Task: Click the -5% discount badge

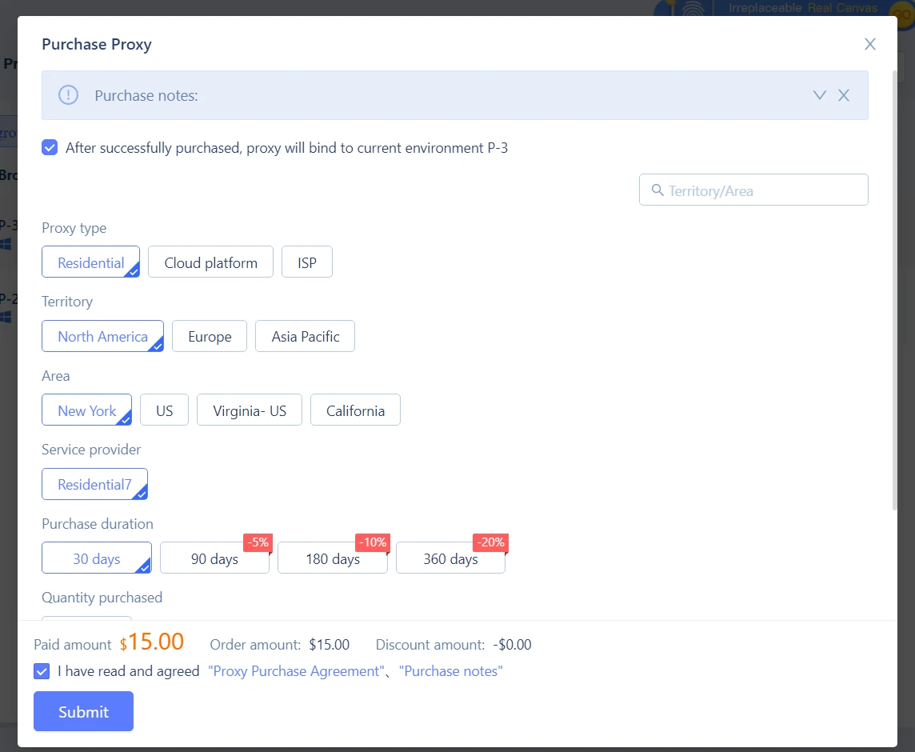Action: point(258,542)
